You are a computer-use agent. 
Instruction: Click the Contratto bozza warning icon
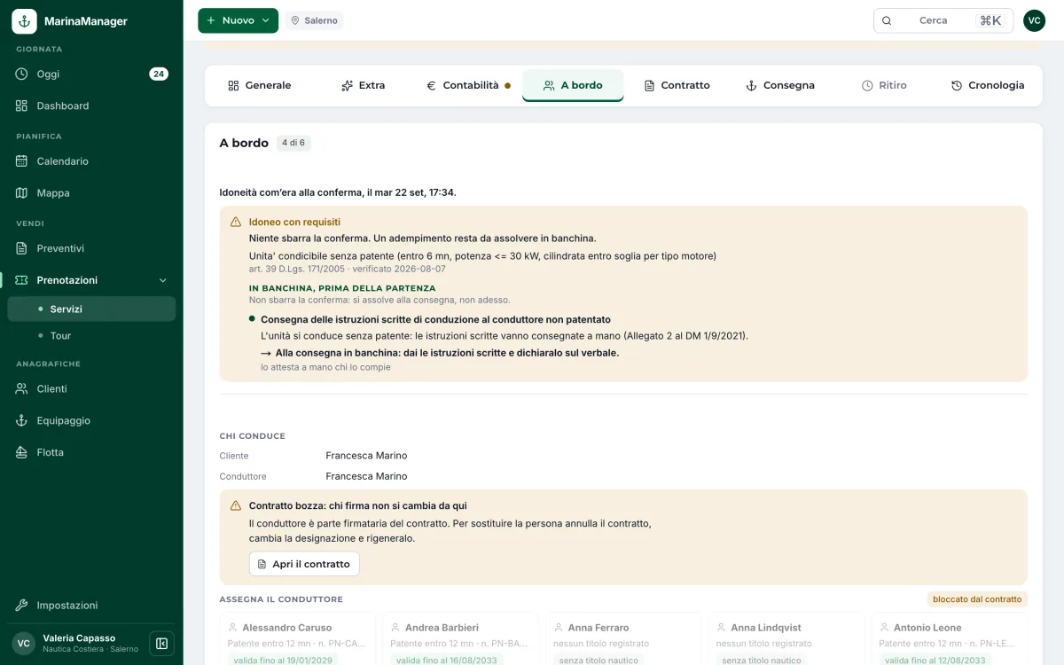(236, 505)
